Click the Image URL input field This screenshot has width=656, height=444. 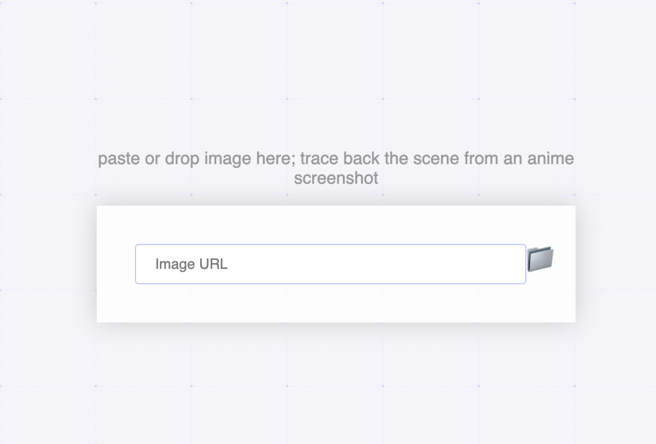click(x=330, y=264)
